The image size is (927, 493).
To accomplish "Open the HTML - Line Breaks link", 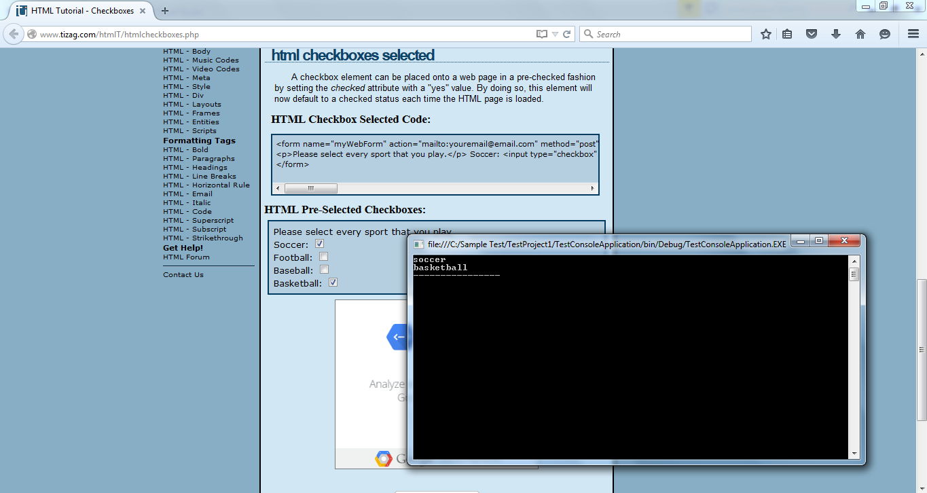I will 200,176.
